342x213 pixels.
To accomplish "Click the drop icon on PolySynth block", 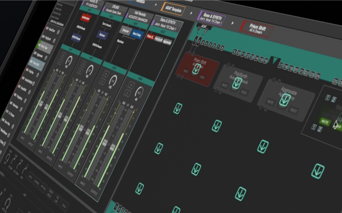I will 237,83.
